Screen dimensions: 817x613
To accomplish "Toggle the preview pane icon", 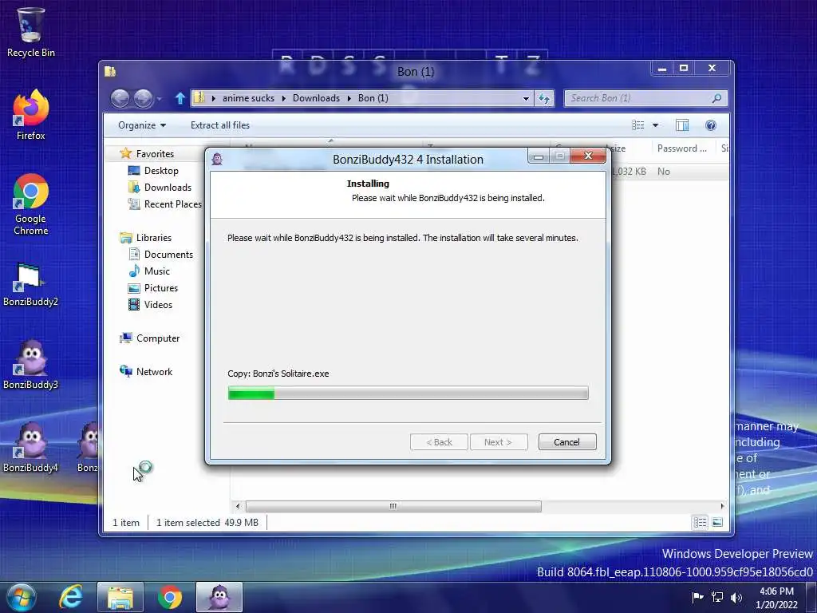I will [x=681, y=125].
